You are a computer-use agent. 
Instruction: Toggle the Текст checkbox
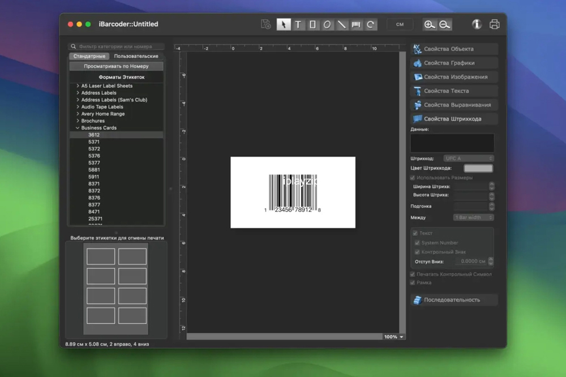point(415,233)
